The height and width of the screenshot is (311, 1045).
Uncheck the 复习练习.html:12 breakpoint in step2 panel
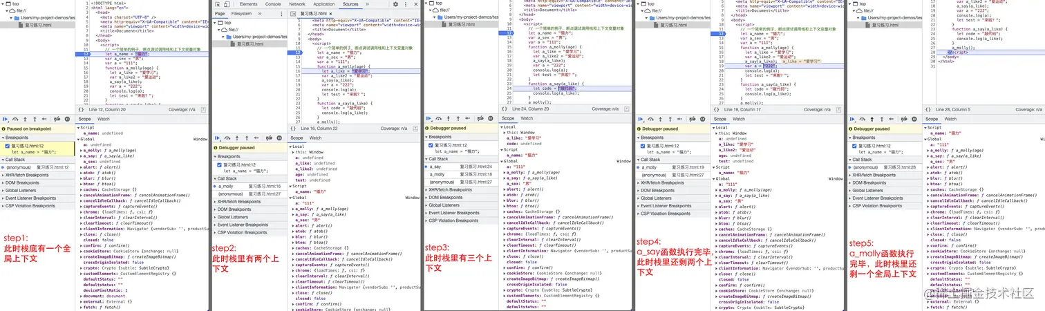[x=219, y=165]
